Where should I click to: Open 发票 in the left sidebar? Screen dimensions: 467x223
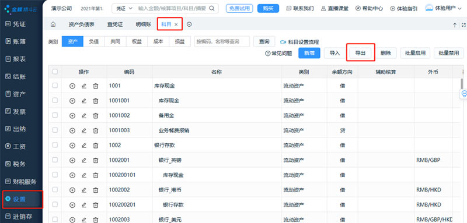tap(16, 112)
